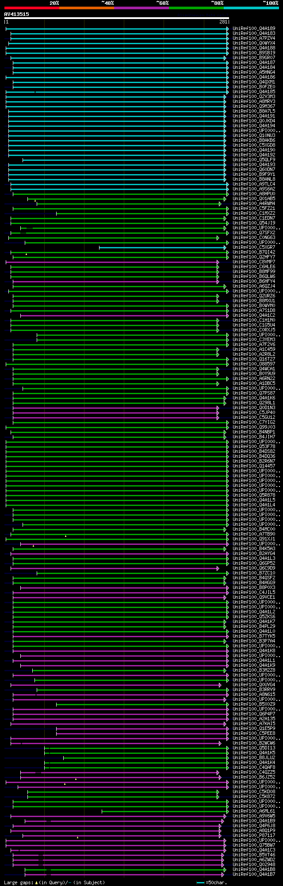This screenshot has height=886, width=283.
Task: Select hit label UniRef100_C5JP40
Action: click(x=254, y=413)
